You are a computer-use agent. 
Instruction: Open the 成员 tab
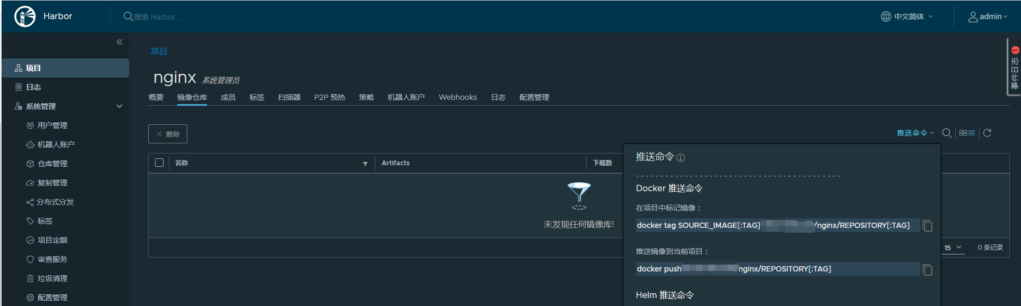pos(228,97)
